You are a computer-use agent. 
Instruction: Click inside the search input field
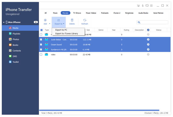152,22
